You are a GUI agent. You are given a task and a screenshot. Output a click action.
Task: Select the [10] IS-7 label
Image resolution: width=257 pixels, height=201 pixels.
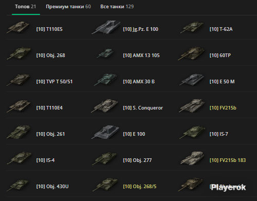click(x=219, y=134)
